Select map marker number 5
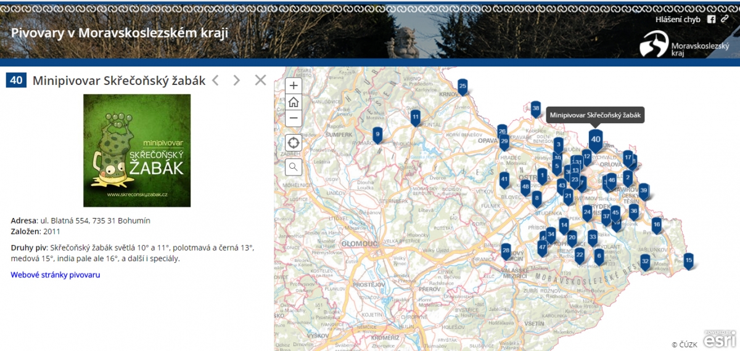Screen dimensions: 740x351 pos(557,166)
